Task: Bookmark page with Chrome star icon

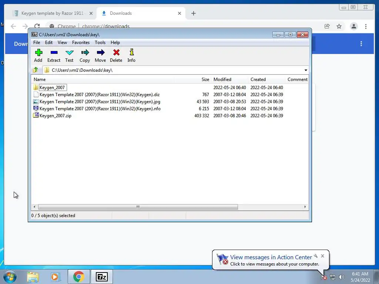Action: tap(339, 26)
